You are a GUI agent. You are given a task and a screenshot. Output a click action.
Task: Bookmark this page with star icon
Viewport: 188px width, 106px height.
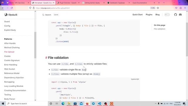(158, 8)
